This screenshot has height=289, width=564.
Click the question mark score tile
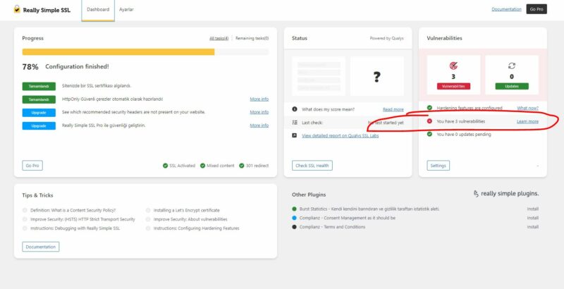click(x=376, y=76)
